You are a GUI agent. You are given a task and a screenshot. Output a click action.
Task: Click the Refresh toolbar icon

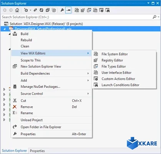pyautogui.click(x=41, y=10)
